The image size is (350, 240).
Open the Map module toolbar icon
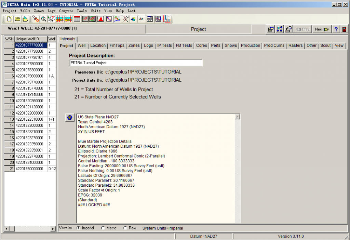[x=52, y=19]
